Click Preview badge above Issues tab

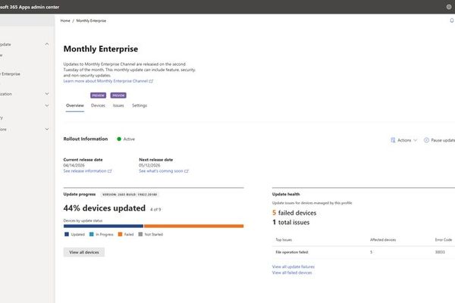(x=118, y=95)
